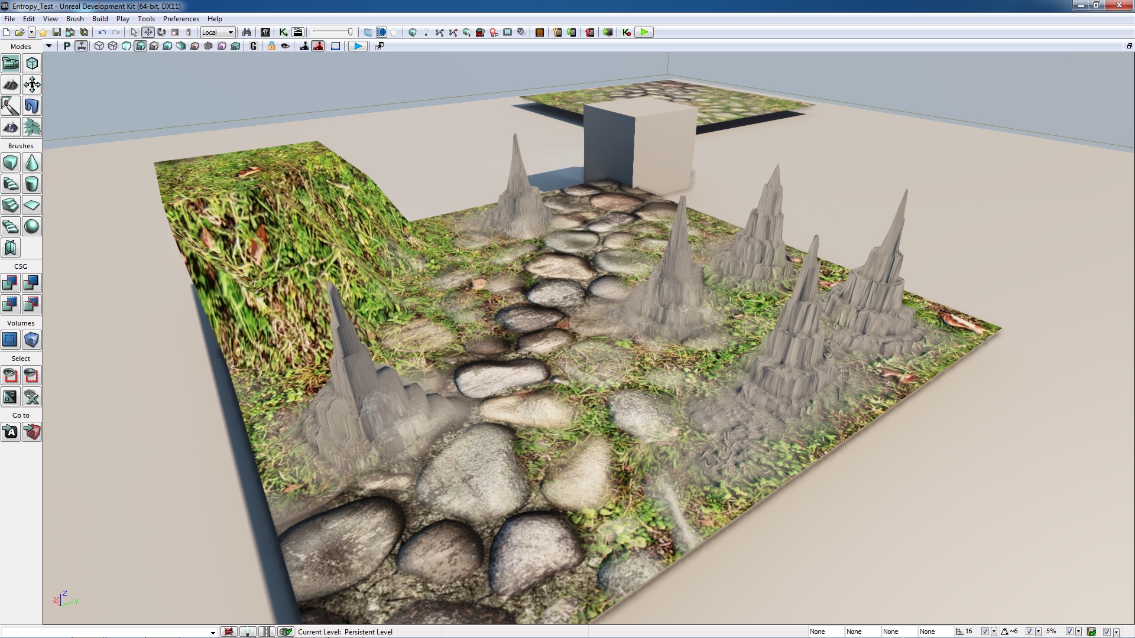The height and width of the screenshot is (638, 1135).
Task: Choose the Sphere brush builder
Action: pyautogui.click(x=32, y=227)
